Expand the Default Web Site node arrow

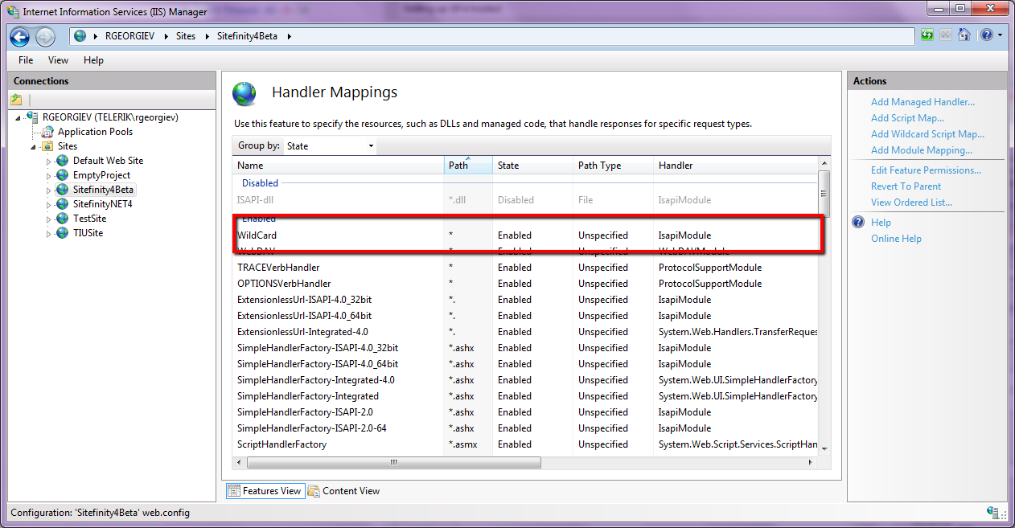coord(48,162)
